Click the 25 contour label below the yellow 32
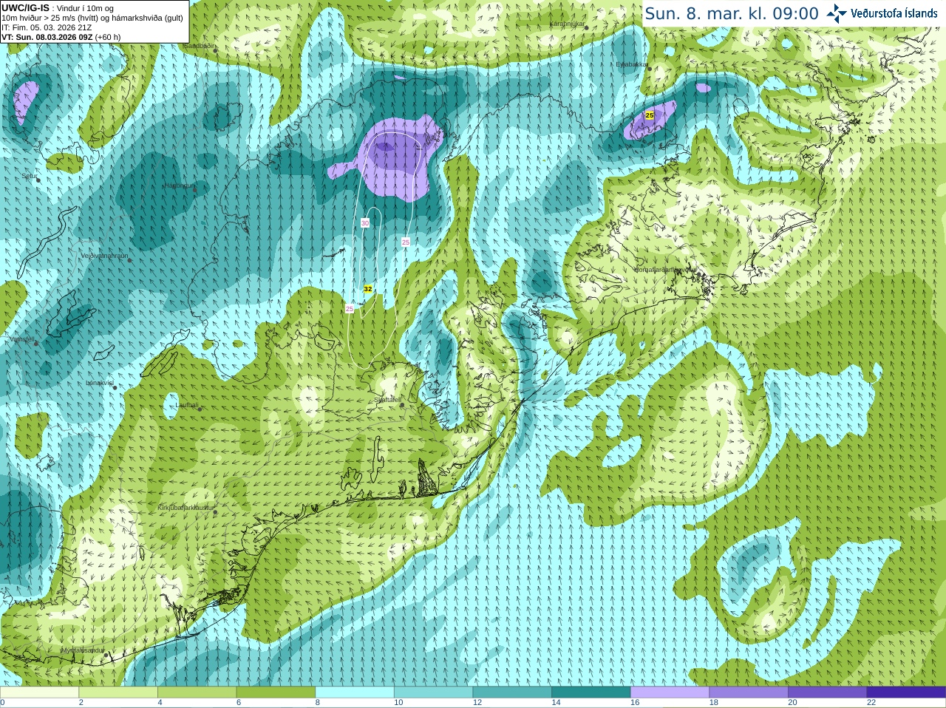Viewport: 946px width, 708px height. click(x=350, y=309)
